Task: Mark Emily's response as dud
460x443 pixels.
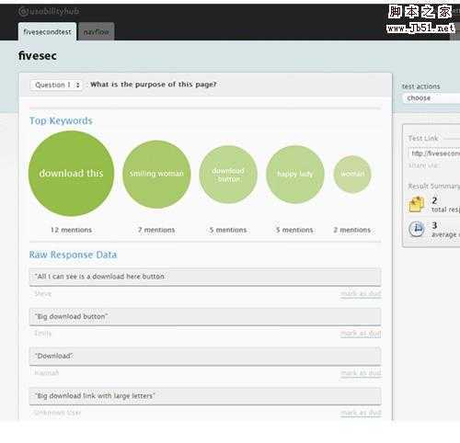Action: (x=361, y=334)
